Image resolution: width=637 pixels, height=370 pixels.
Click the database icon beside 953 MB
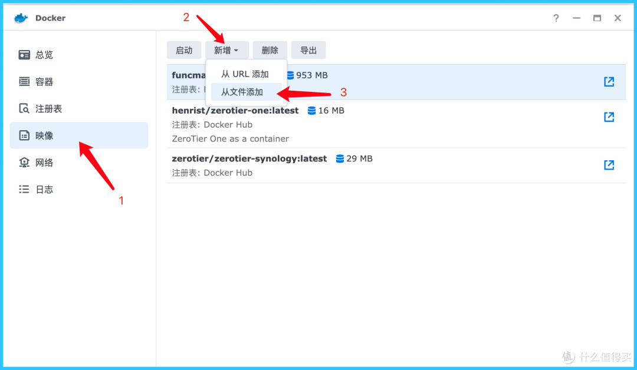click(290, 75)
